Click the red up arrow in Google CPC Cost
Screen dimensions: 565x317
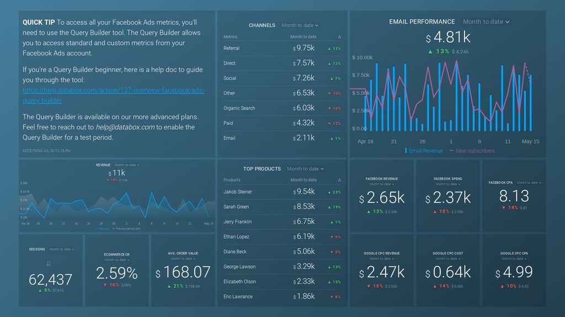tap(435, 286)
